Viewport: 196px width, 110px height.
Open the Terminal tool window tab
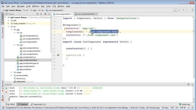pyautogui.click(x=22, y=104)
